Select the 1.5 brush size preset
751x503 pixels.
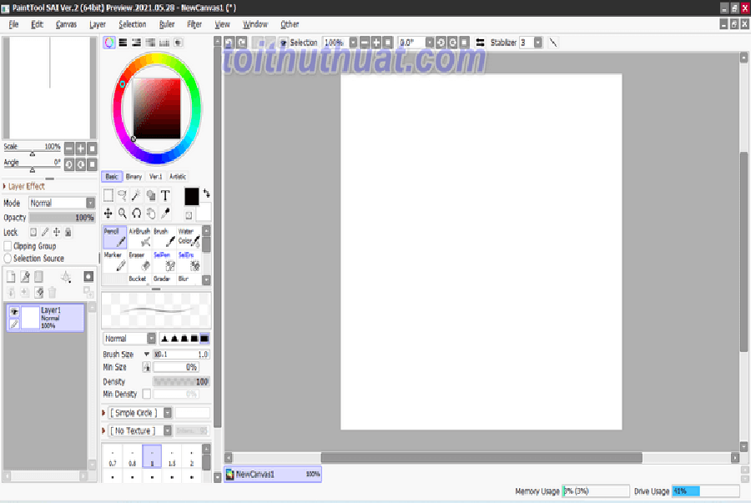pyautogui.click(x=172, y=459)
